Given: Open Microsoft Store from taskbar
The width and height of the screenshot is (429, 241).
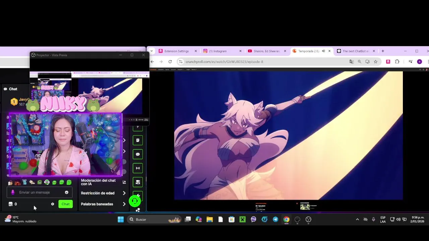Looking at the screenshot, I should pyautogui.click(x=232, y=220).
